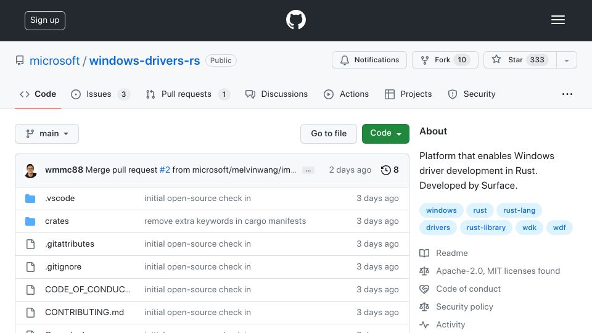
Task: Open the .gitignore file
Action: click(x=63, y=267)
